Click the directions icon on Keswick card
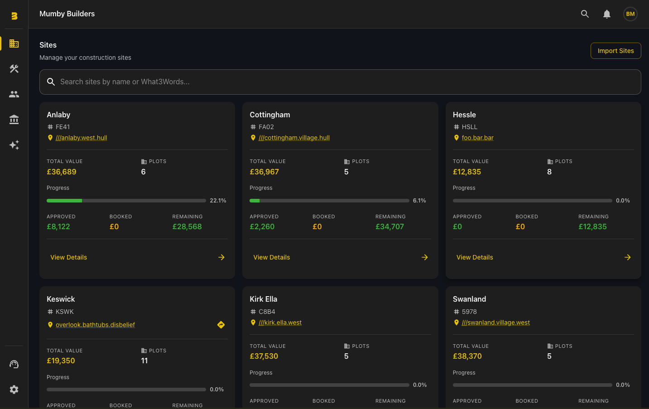This screenshot has width=649, height=409. coord(221,325)
